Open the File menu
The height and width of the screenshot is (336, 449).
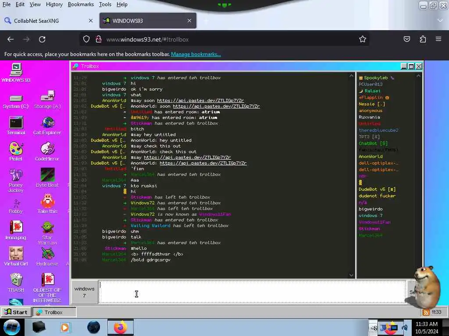coord(6,4)
